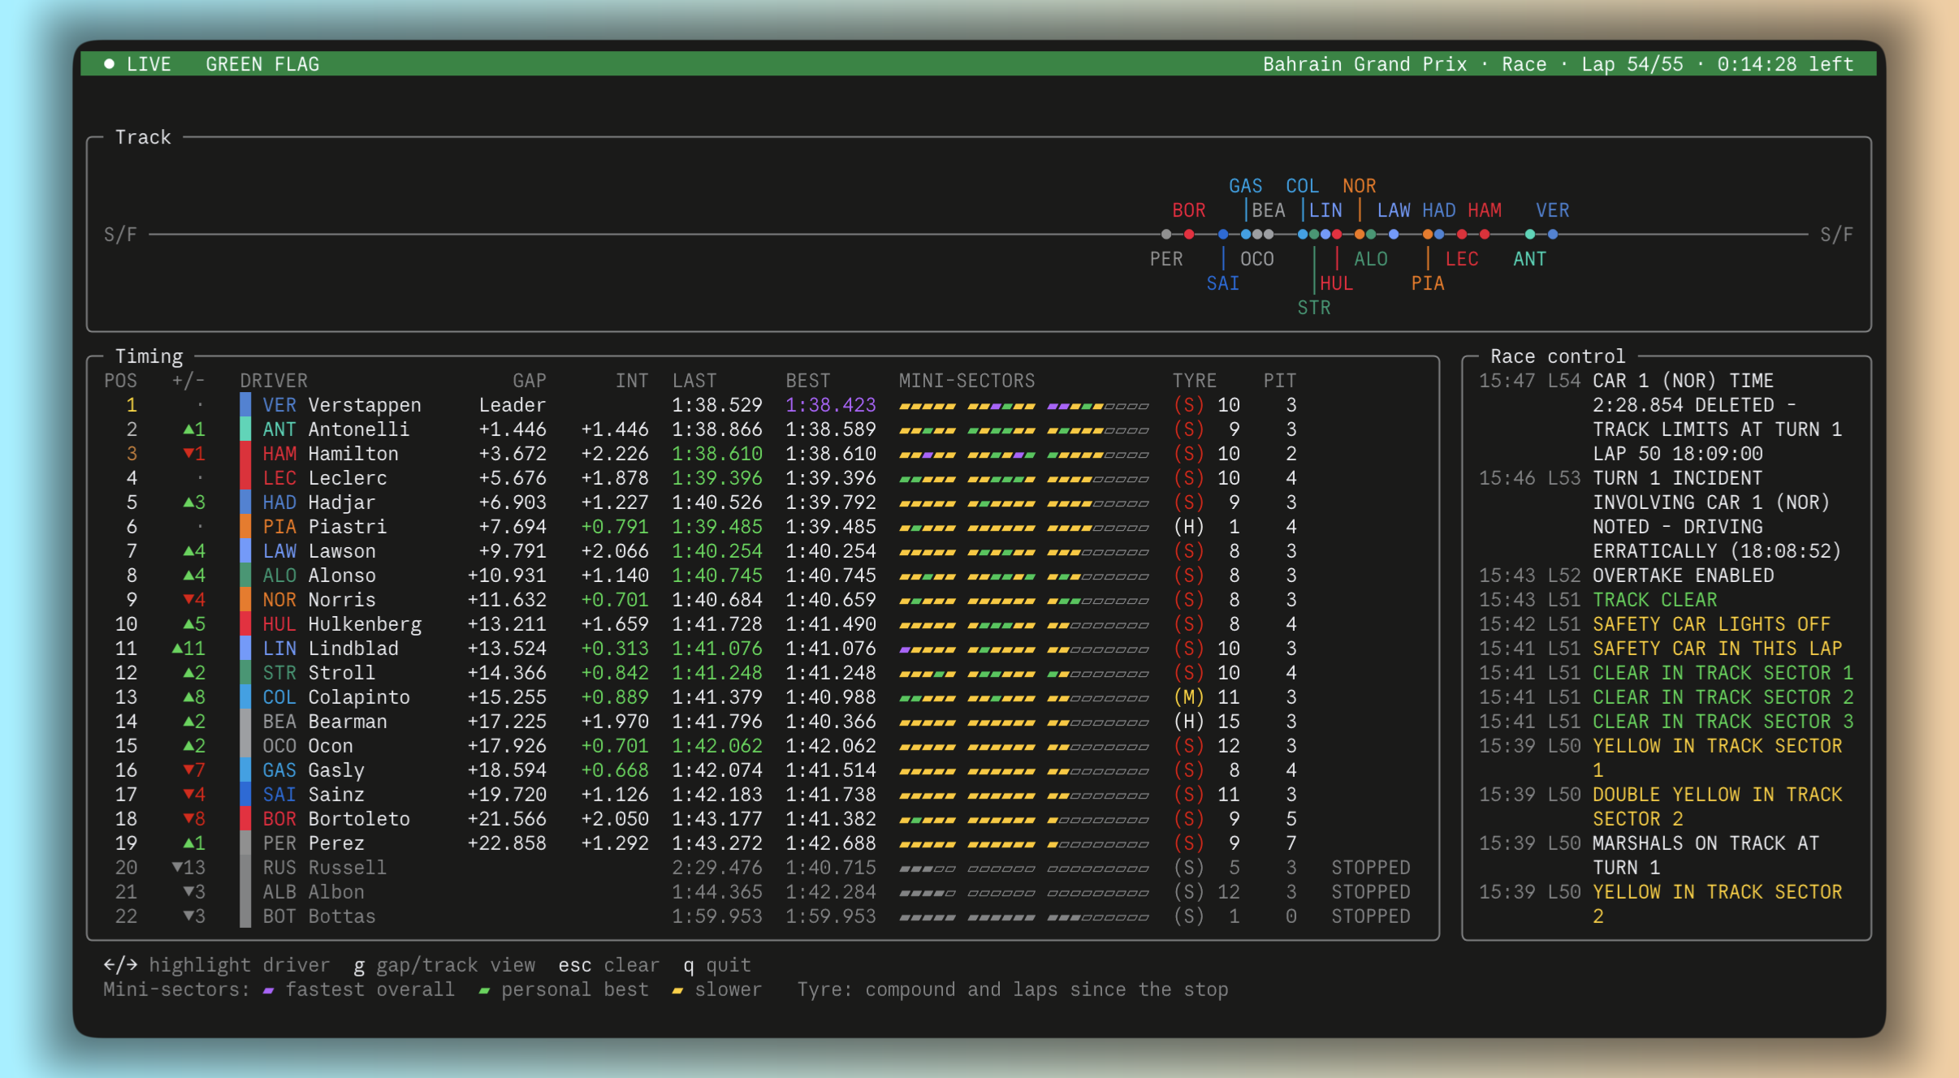Click Verstappen's (S) tyre compound marker
This screenshot has height=1078, width=1959.
click(1189, 405)
